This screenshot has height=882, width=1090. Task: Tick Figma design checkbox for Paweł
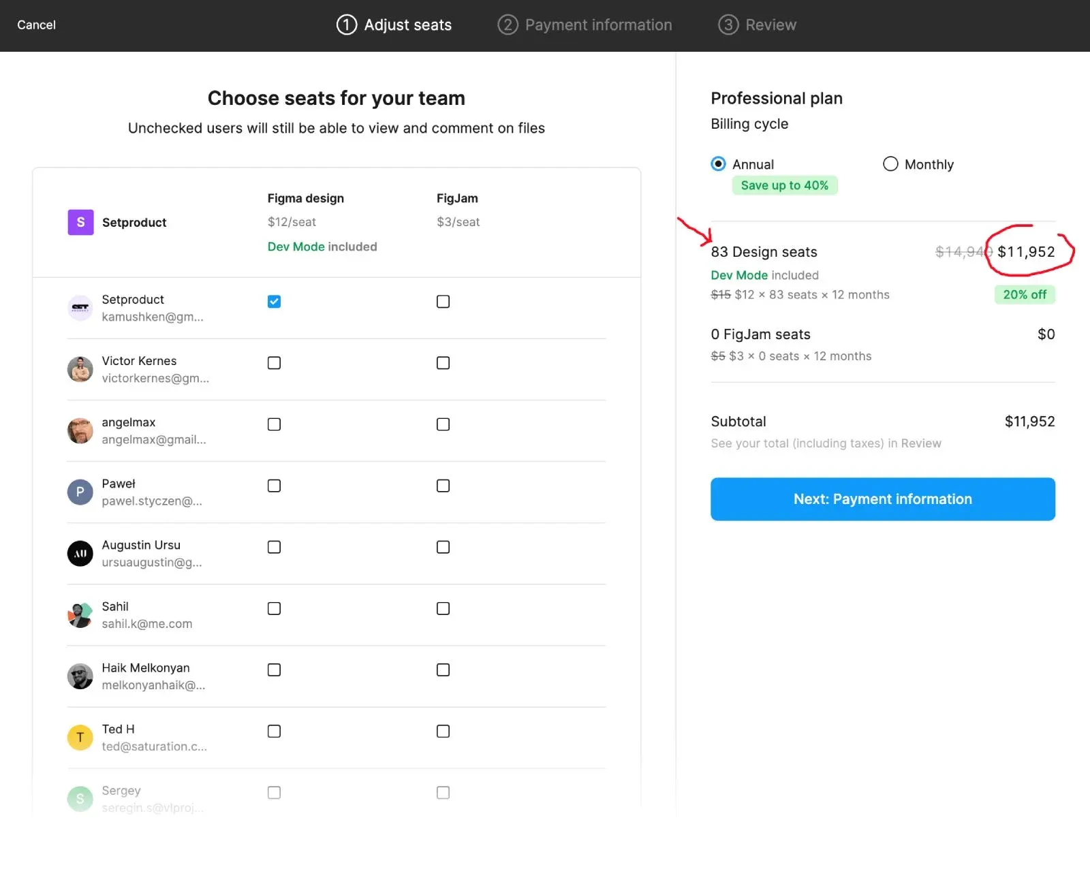point(274,485)
